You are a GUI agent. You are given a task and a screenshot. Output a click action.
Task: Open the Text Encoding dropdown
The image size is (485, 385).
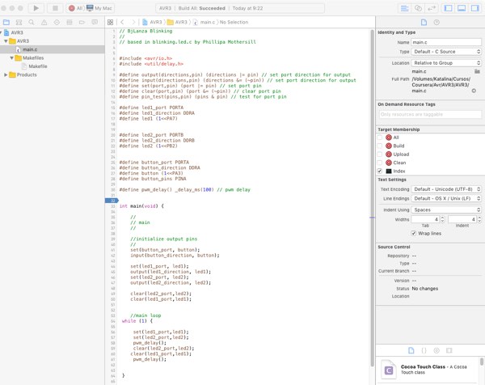pos(446,189)
